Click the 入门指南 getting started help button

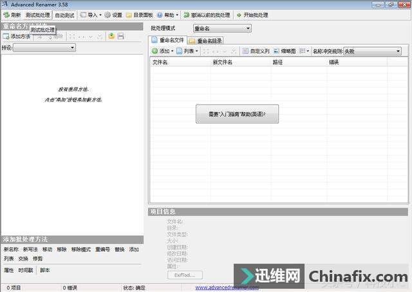(x=237, y=114)
